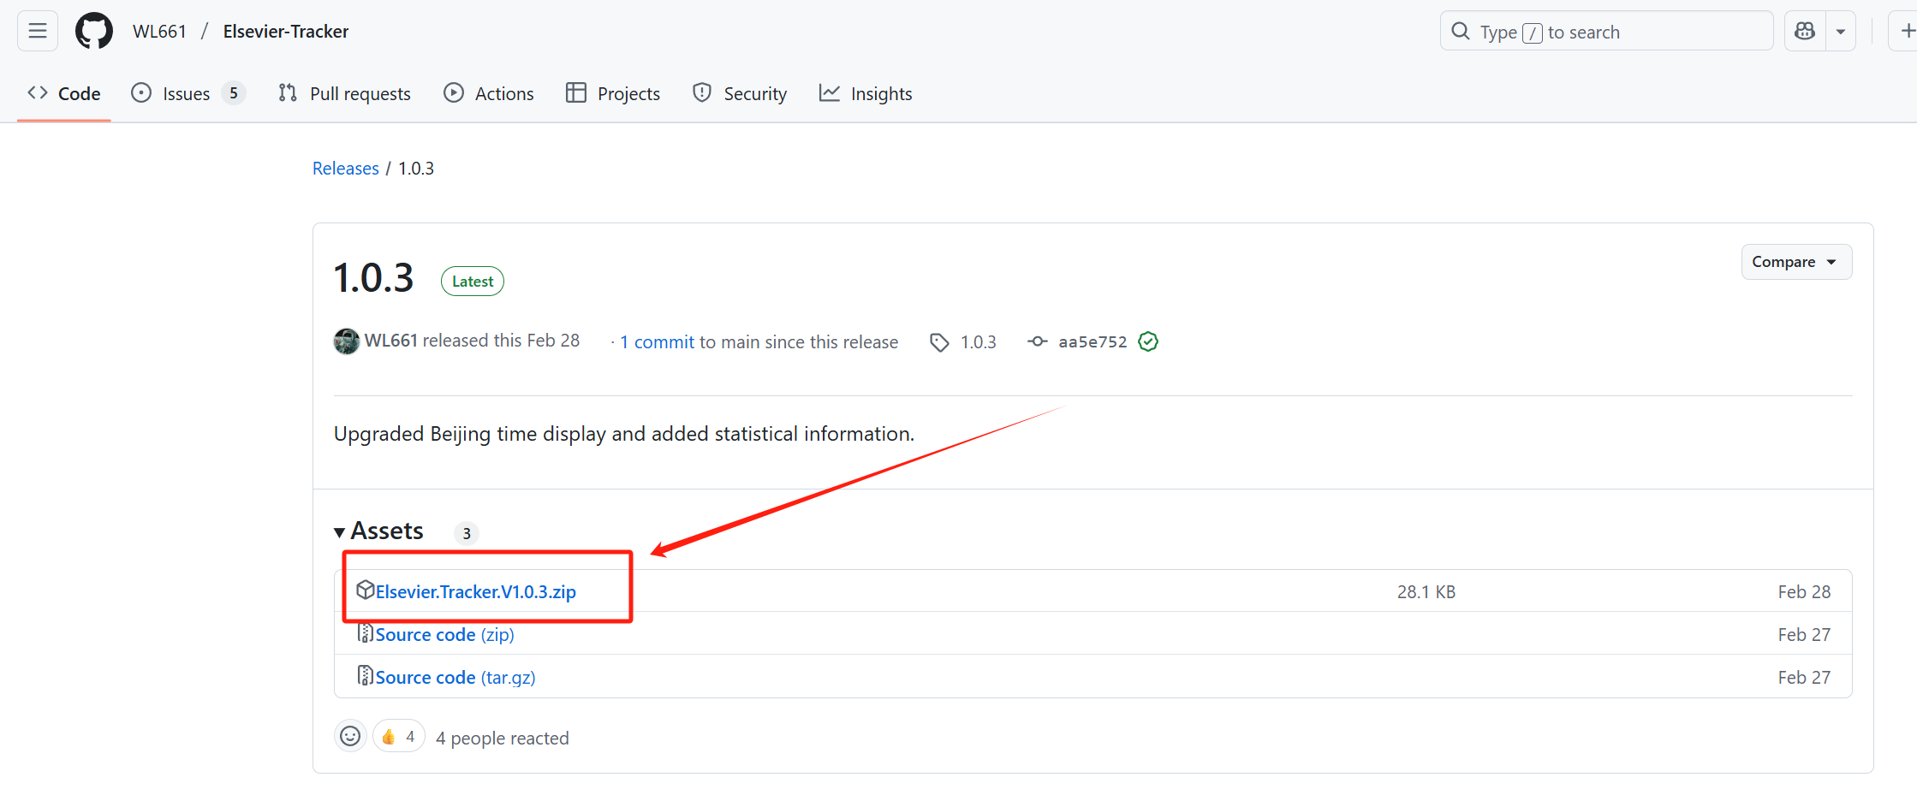
Task: Click the search magnifier icon
Action: coord(1461,32)
